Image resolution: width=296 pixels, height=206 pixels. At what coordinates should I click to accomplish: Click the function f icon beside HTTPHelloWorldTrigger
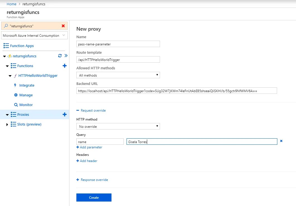[x=15, y=76]
